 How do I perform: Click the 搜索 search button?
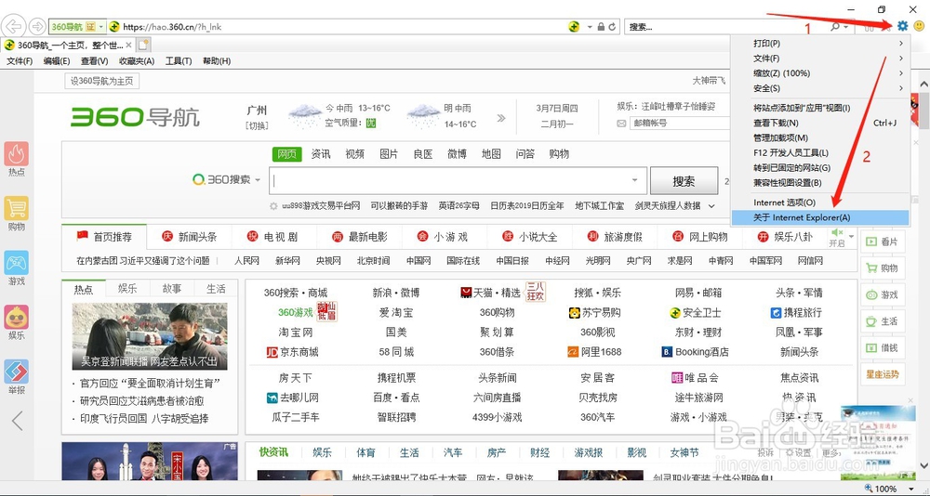click(684, 181)
